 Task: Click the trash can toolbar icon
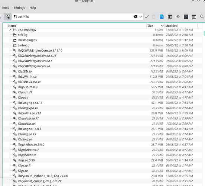coord(154,17)
